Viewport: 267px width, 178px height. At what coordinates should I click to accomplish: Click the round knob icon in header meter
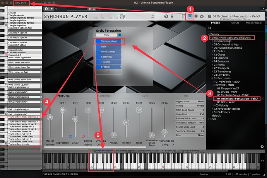click(x=122, y=16)
